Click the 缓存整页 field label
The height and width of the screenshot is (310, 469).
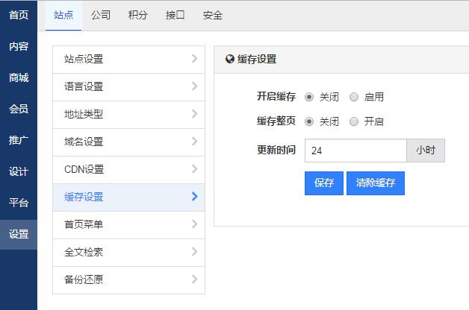point(276,121)
